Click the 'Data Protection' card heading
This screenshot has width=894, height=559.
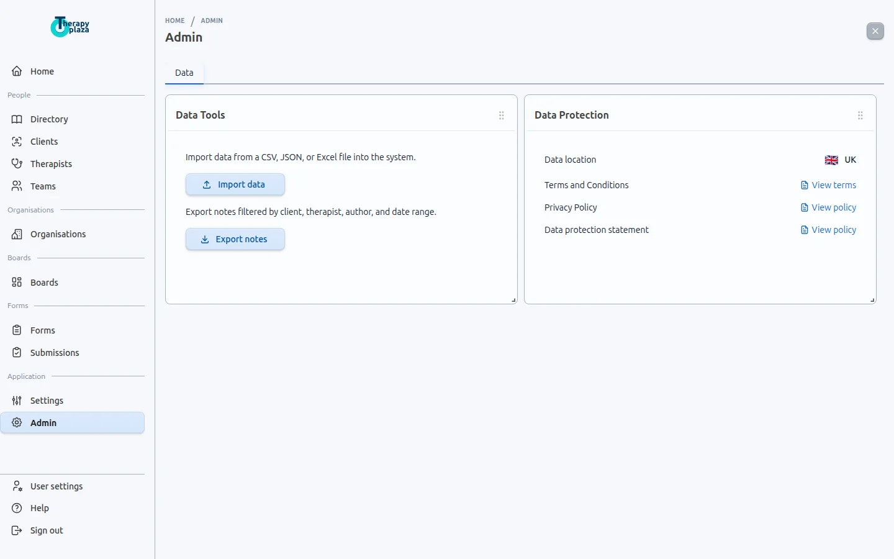(572, 115)
